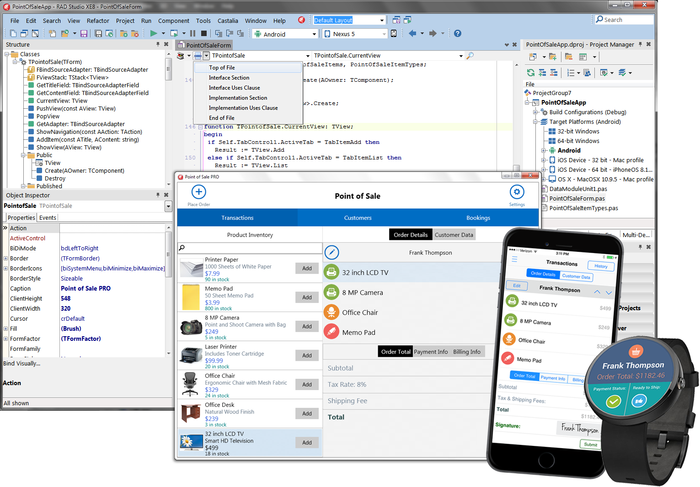This screenshot has height=487, width=700.
Task: Click the pencil edit icon beside Frank Thompson
Action: pos(331,252)
